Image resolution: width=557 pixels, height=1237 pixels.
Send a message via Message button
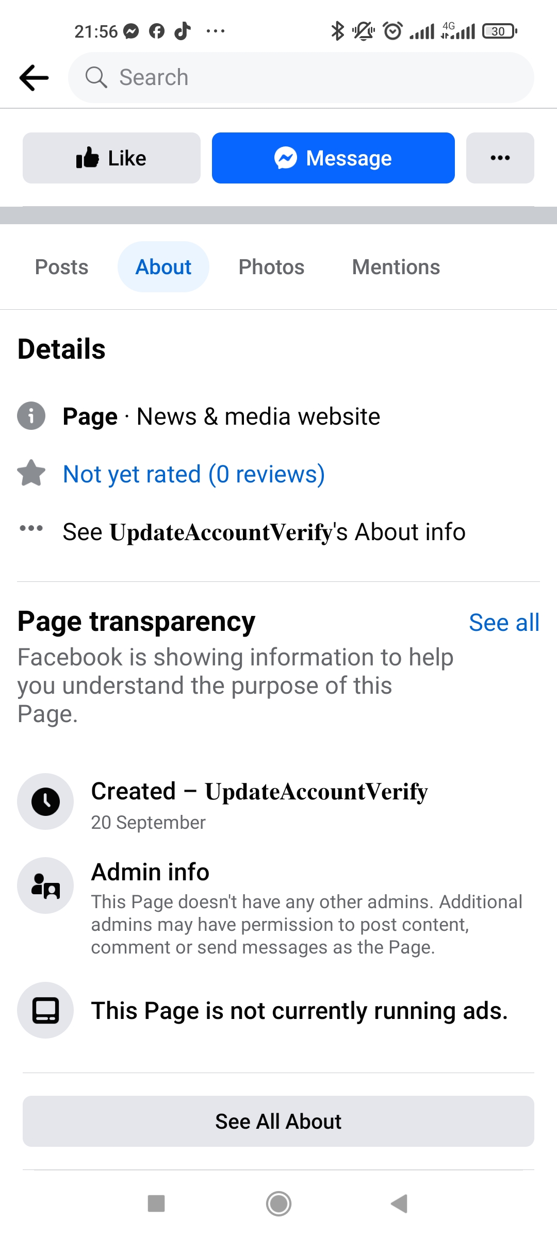tap(333, 158)
